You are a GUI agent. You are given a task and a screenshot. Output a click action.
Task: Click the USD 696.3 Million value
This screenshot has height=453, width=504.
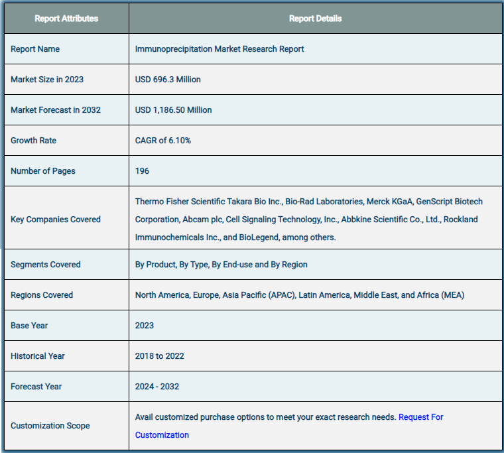(x=168, y=80)
